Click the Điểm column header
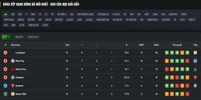This screenshot has width=201, height=100. 157,45
